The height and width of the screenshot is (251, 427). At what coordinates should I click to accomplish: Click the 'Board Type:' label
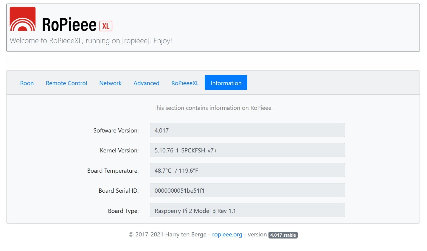[x=123, y=211]
